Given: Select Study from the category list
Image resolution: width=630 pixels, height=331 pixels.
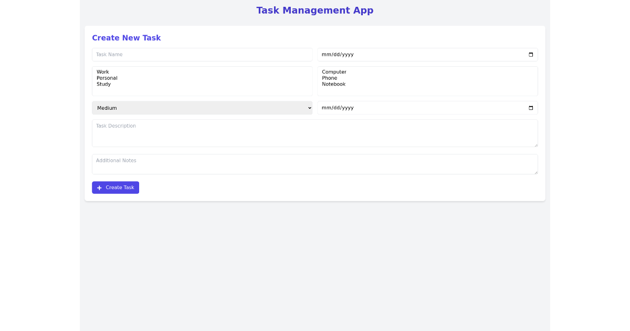Looking at the screenshot, I should [x=104, y=84].
